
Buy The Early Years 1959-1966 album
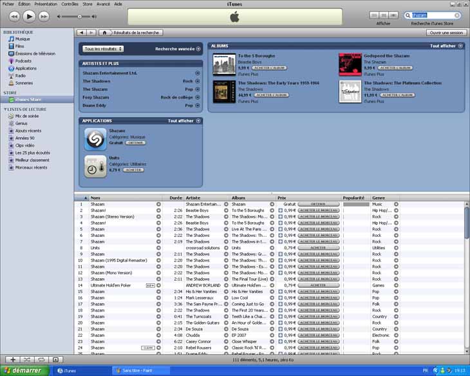click(x=272, y=95)
